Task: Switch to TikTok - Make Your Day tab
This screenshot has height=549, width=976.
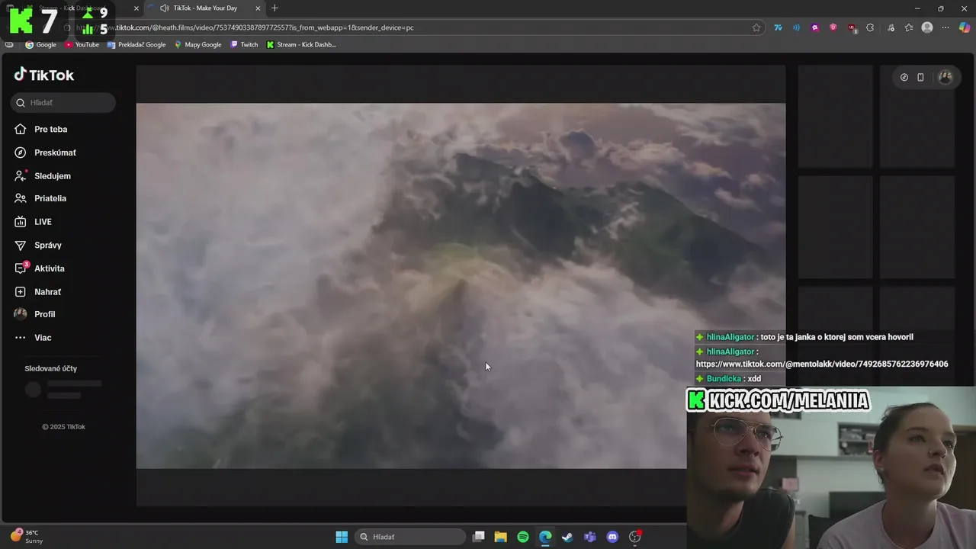Action: coord(204,8)
